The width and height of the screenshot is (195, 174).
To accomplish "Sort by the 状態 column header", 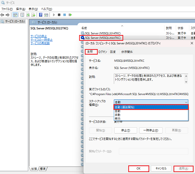I will [x=180, y=28].
